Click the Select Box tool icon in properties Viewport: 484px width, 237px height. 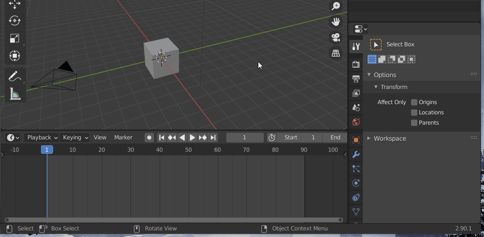pyautogui.click(x=375, y=45)
